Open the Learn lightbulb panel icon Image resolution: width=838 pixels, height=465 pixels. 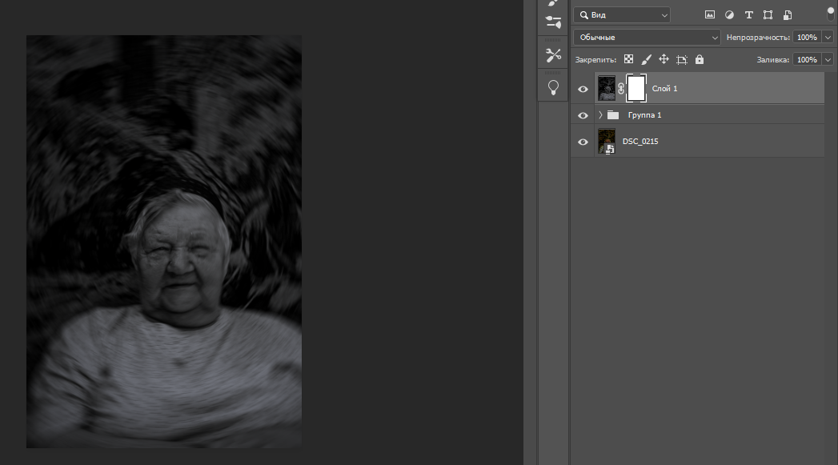coord(553,87)
